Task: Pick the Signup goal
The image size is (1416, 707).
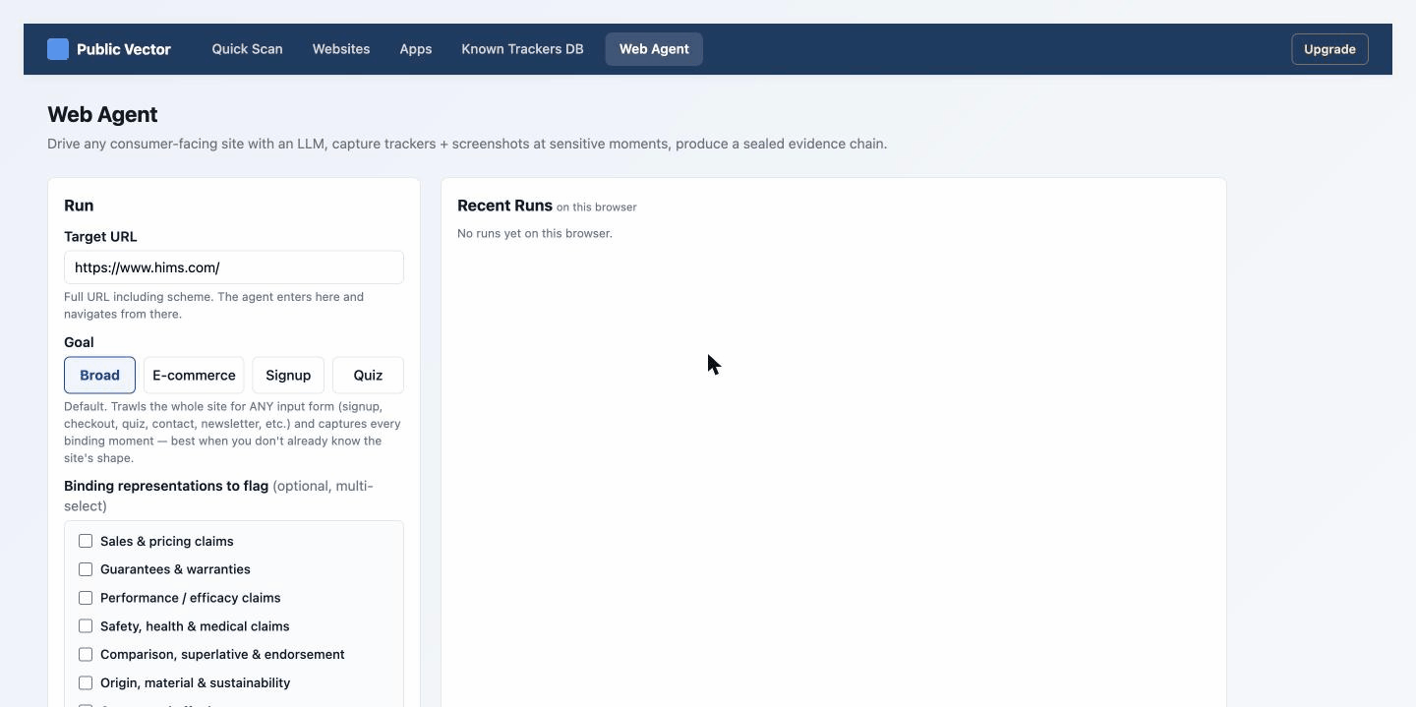Action: (288, 376)
